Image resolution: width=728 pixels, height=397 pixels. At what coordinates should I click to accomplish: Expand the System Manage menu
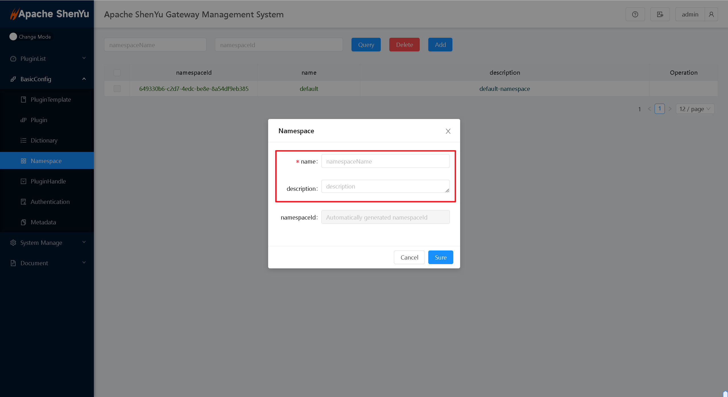coord(47,243)
